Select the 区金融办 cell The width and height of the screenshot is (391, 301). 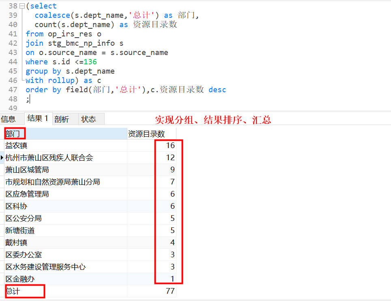tap(66, 279)
